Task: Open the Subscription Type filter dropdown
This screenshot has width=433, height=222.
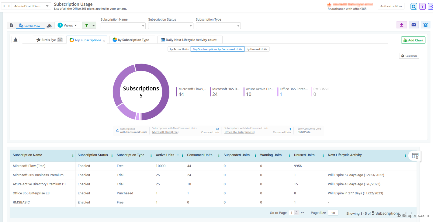Action: (218, 26)
